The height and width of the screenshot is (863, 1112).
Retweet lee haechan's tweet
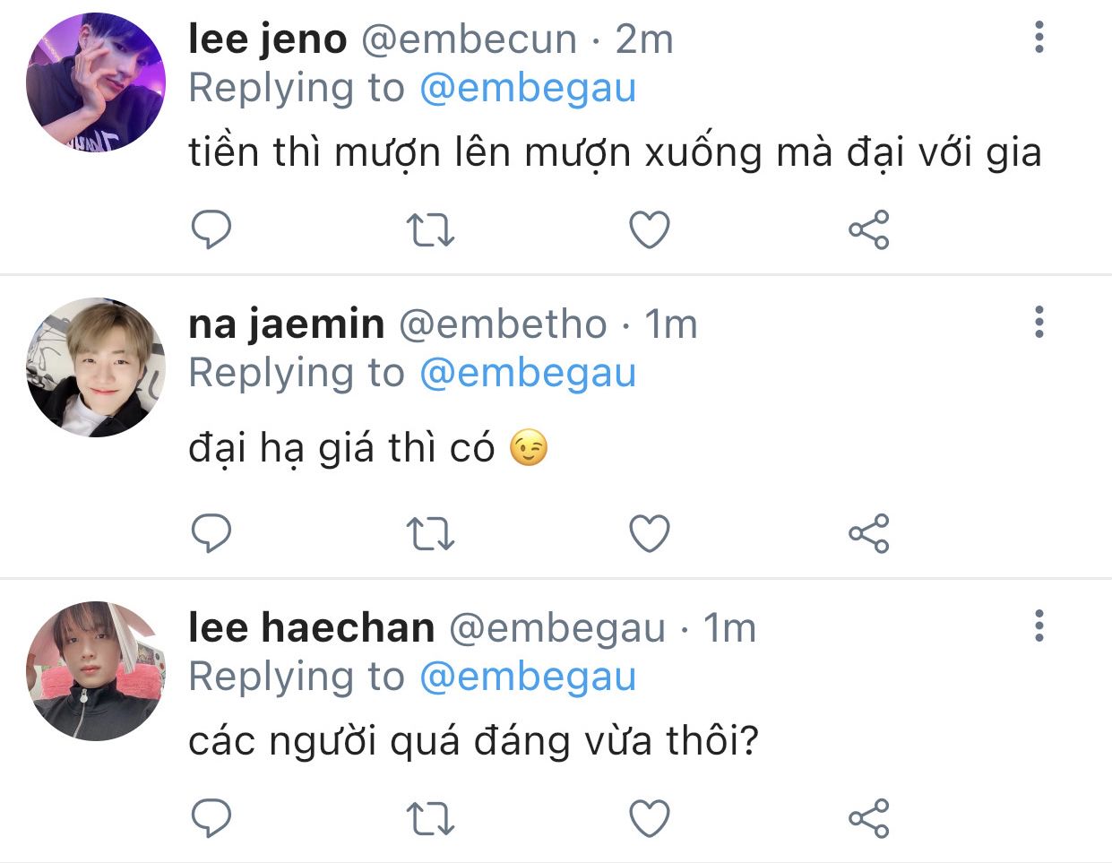pyautogui.click(x=430, y=818)
